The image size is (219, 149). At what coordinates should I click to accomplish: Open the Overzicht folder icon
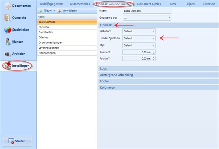[7, 18]
